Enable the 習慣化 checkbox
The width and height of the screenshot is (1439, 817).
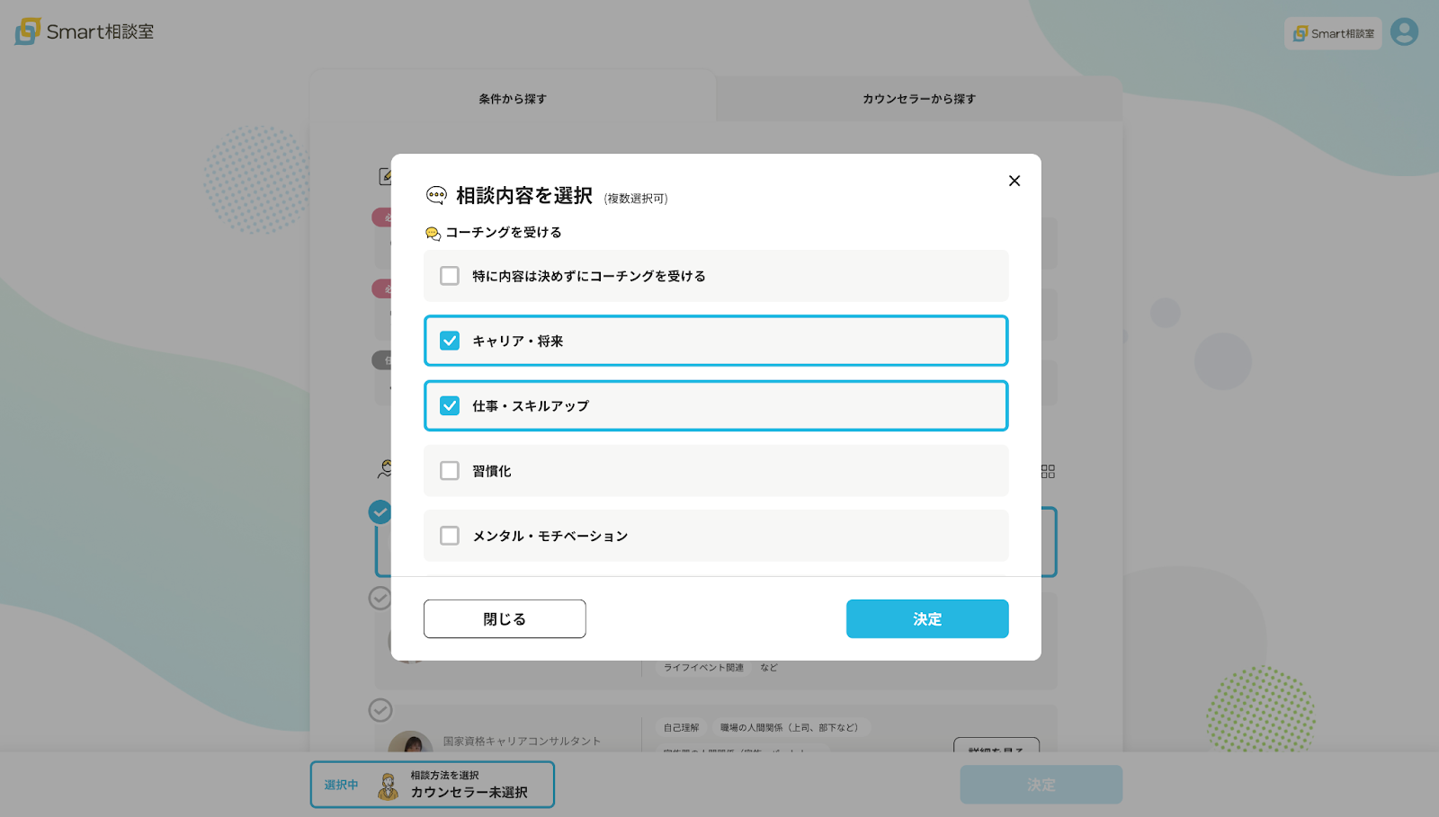pyautogui.click(x=449, y=470)
